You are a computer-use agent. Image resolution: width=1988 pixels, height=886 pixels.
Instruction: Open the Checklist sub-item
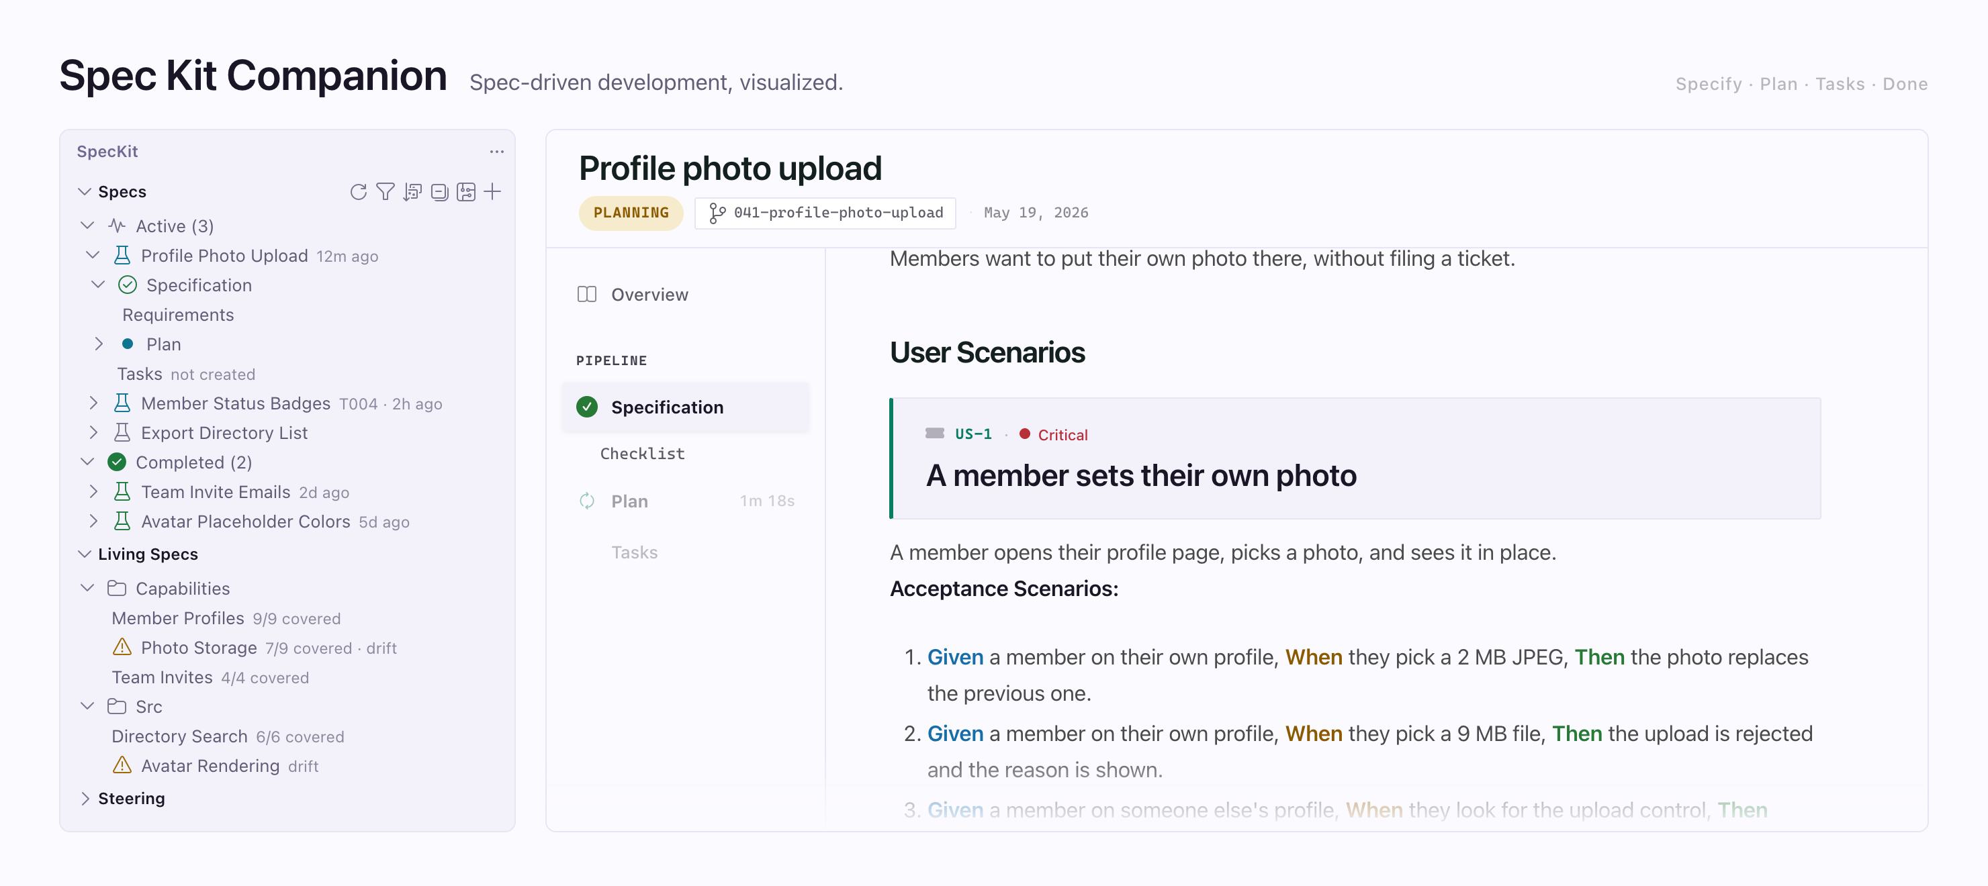coord(642,454)
